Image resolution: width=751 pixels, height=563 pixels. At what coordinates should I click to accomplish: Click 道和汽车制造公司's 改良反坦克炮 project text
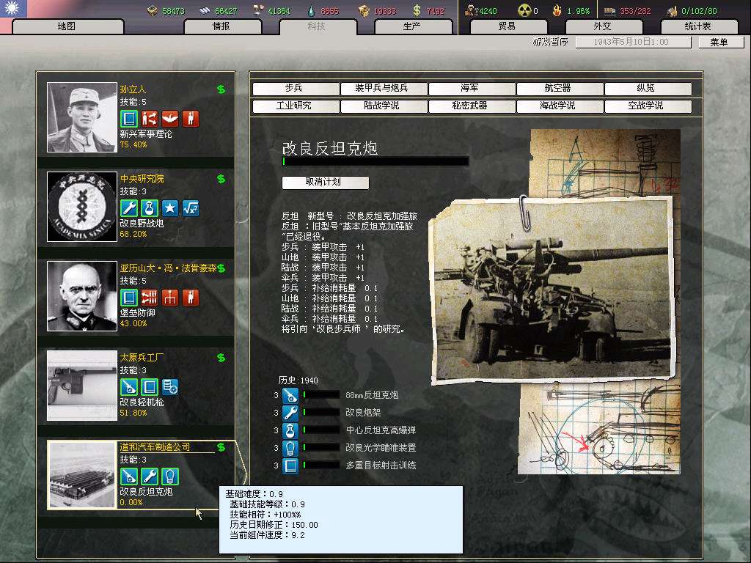click(146, 492)
